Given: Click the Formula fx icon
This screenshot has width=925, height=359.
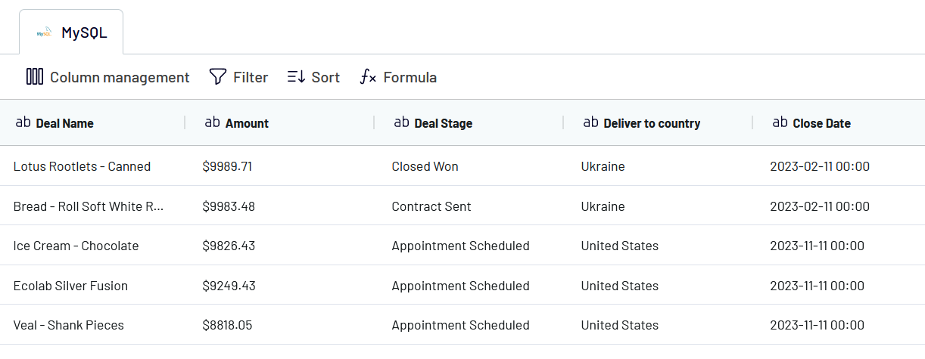Looking at the screenshot, I should [368, 77].
